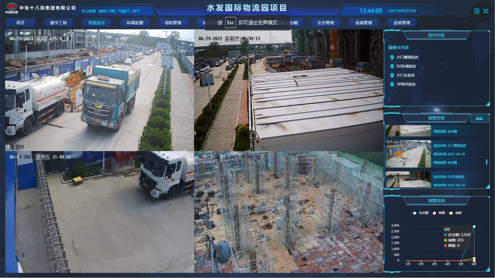The width and height of the screenshot is (495, 278).
Task: Click camera icon beside 3#塔吊监控
Action: pyautogui.click(x=392, y=84)
